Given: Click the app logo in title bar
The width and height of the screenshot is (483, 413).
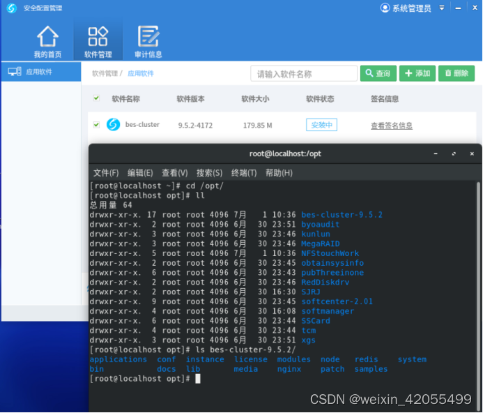Looking at the screenshot, I should pos(12,8).
